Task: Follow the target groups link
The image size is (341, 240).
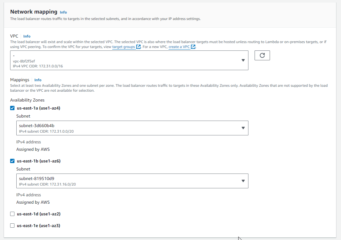Action: [x=124, y=47]
